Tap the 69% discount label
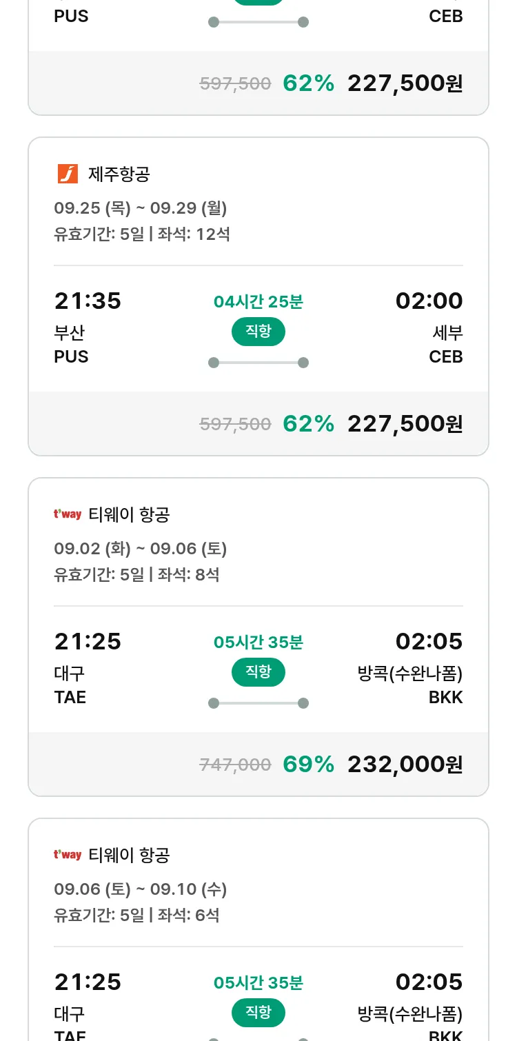Image resolution: width=517 pixels, height=1041 pixels. (308, 764)
